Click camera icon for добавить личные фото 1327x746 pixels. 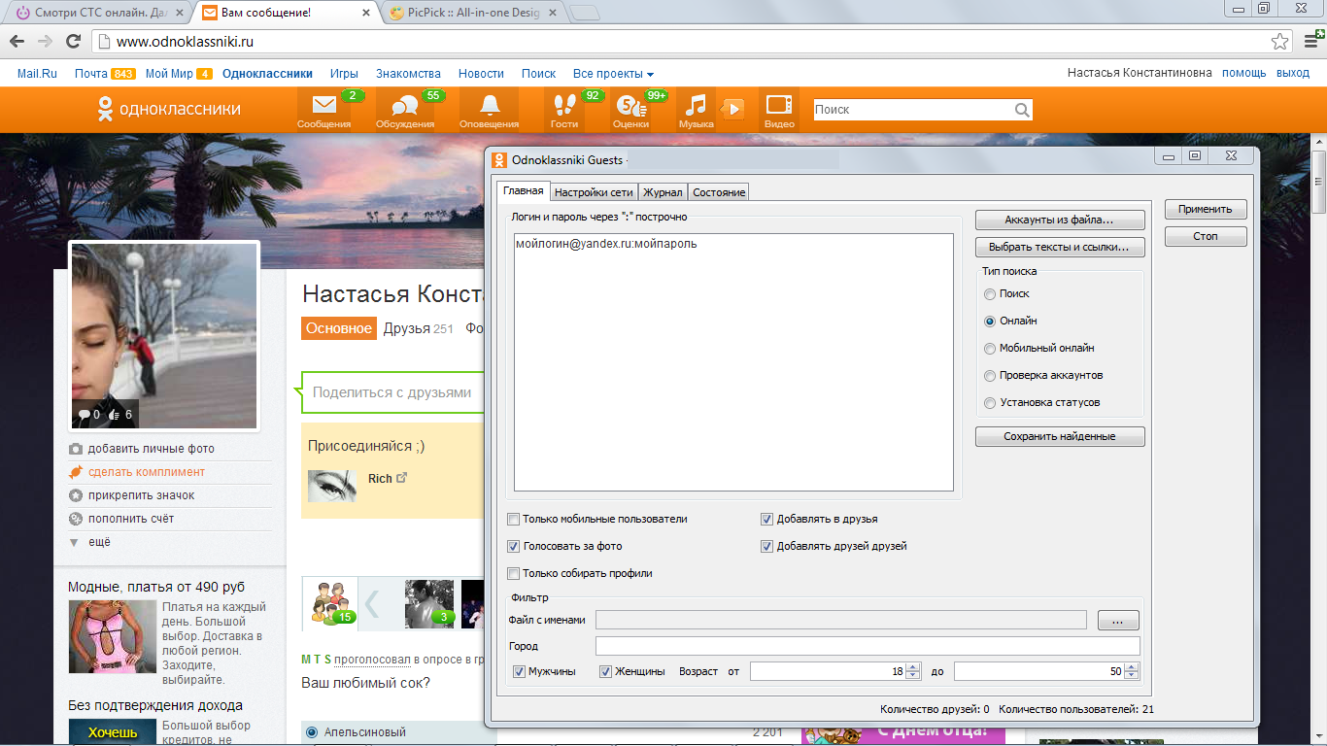[x=76, y=449]
